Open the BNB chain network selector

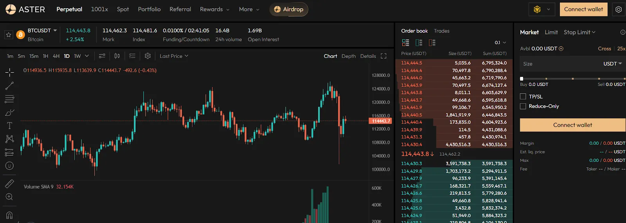point(542,9)
